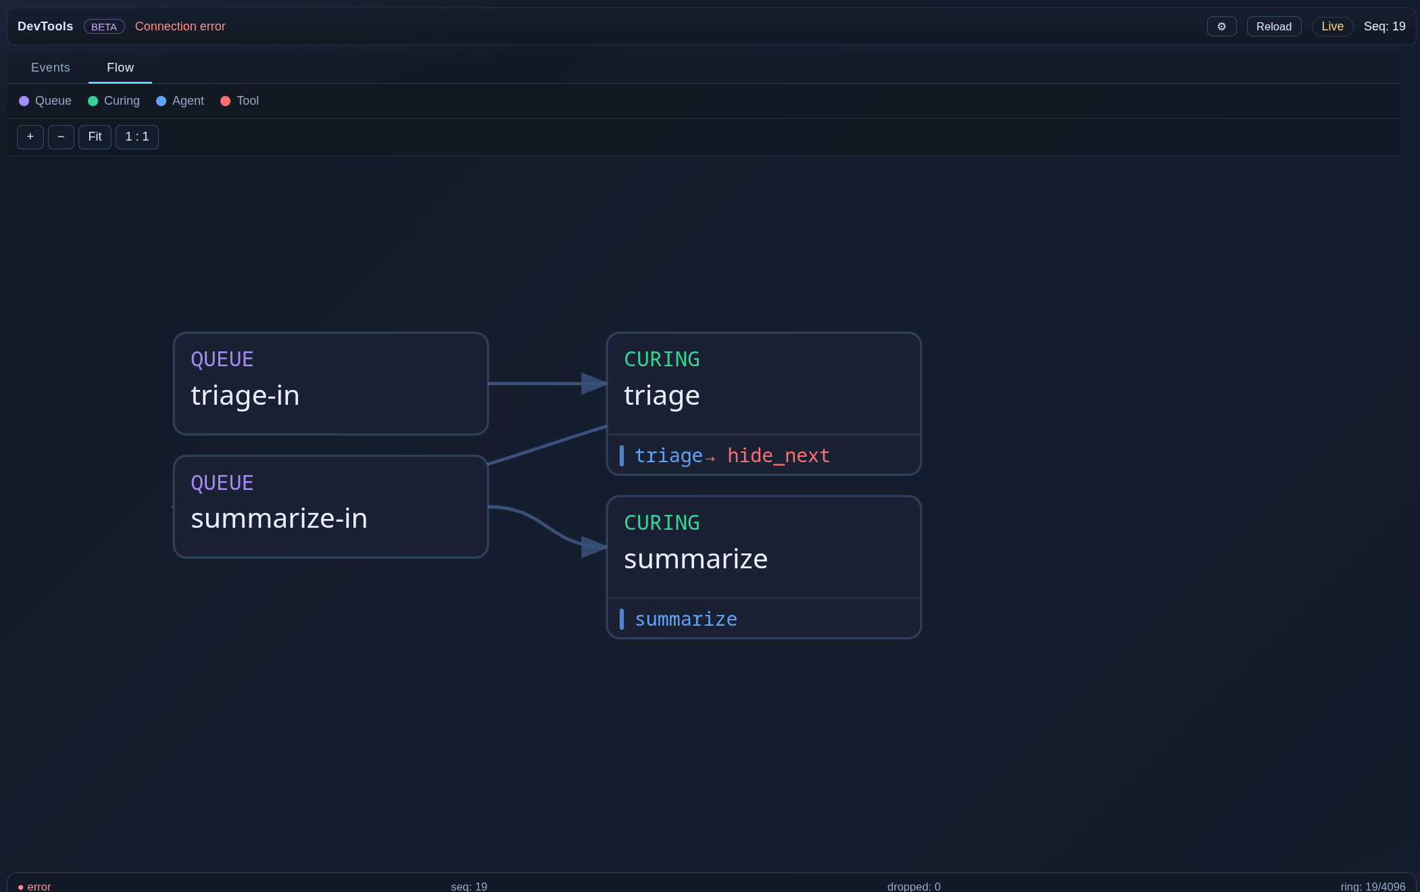Switch to the Events tab
Screen dimensions: 1420x892
click(x=51, y=68)
